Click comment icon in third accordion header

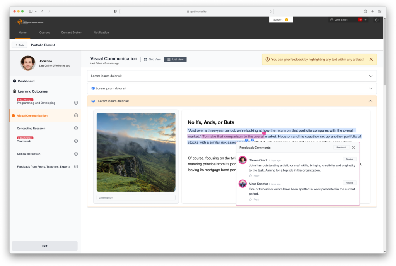click(93, 101)
